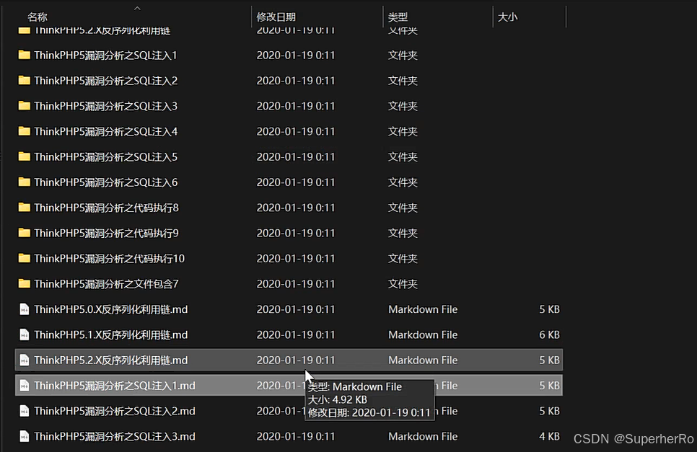This screenshot has width=697, height=452.
Task: Select folder name ThinkPHP5漏洞分析之文件包含7
Action: [106, 284]
